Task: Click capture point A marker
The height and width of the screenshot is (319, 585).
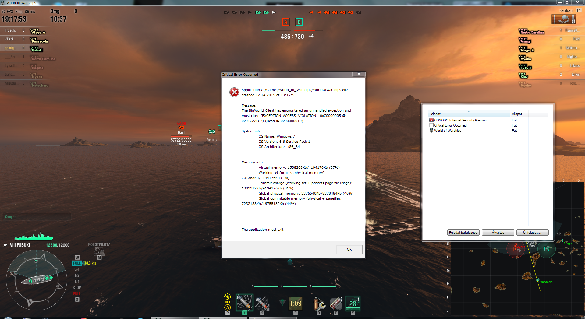Action: pos(286,22)
